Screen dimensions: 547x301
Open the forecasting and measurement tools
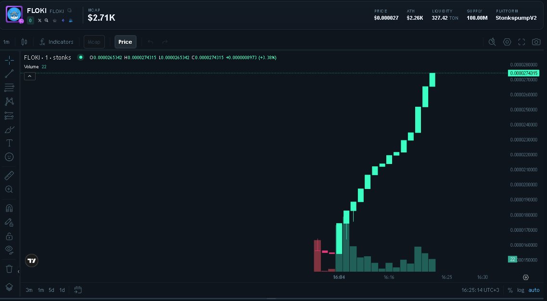pos(10,115)
